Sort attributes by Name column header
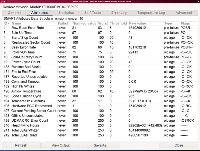 [16, 23]
